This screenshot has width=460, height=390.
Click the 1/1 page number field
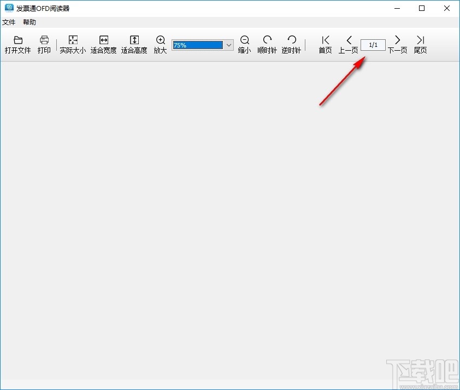coord(373,45)
